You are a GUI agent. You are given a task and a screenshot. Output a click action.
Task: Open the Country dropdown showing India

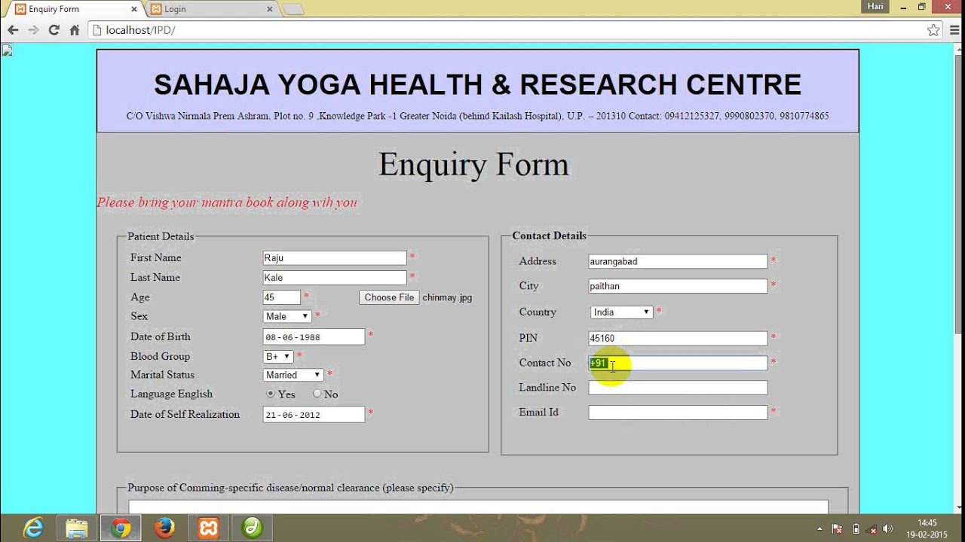click(622, 312)
